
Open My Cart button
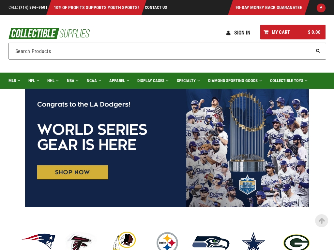click(293, 32)
